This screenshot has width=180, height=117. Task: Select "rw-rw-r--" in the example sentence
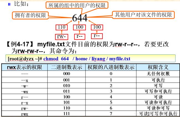click(30, 51)
